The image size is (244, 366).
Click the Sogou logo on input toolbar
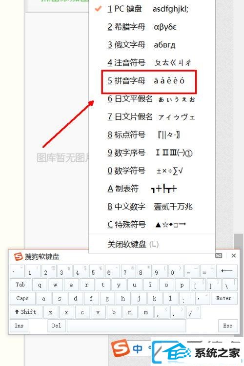pyautogui.click(x=121, y=348)
